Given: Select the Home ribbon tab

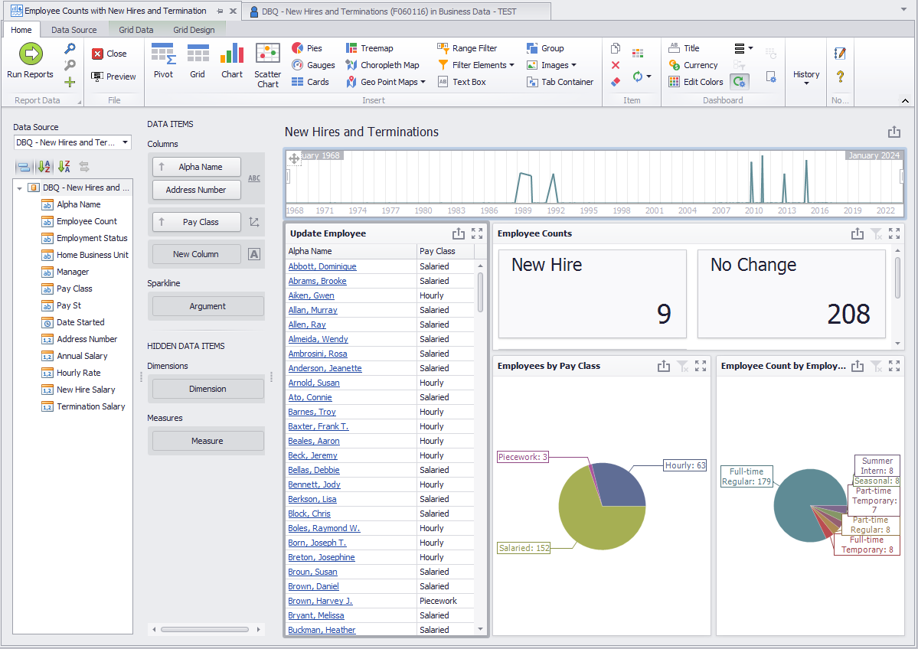Looking at the screenshot, I should tap(21, 30).
